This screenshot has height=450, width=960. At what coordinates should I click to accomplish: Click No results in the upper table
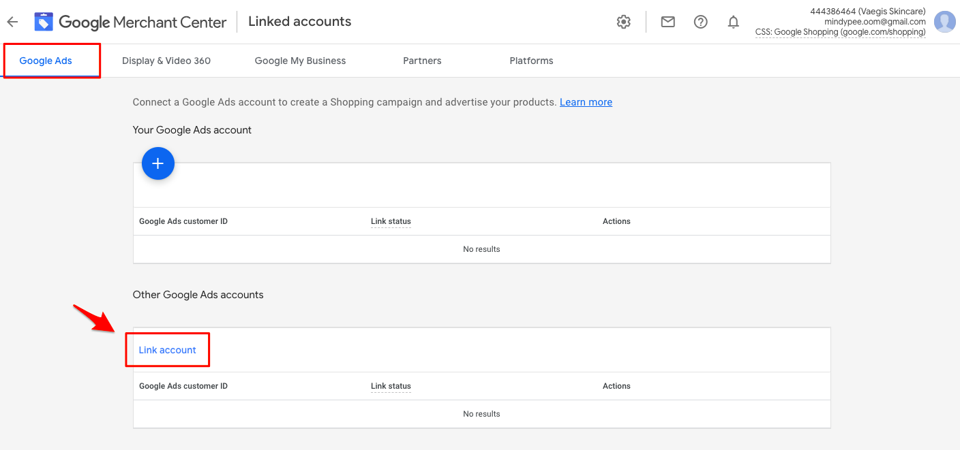pyautogui.click(x=481, y=249)
